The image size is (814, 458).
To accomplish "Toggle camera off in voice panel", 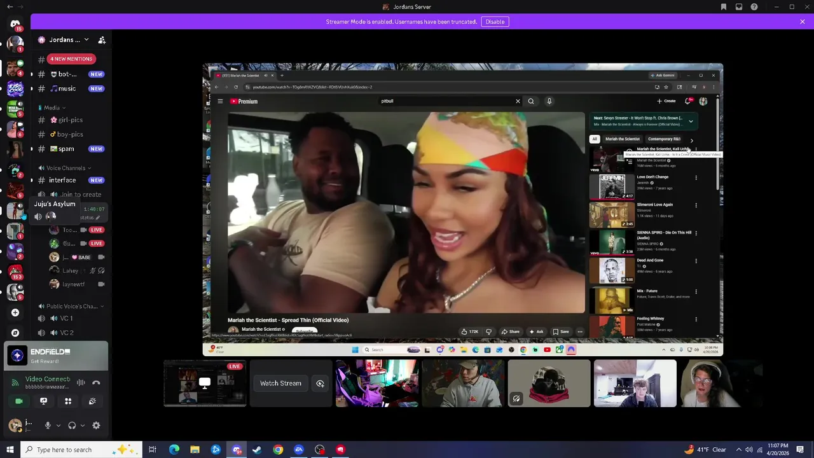I will (x=19, y=401).
